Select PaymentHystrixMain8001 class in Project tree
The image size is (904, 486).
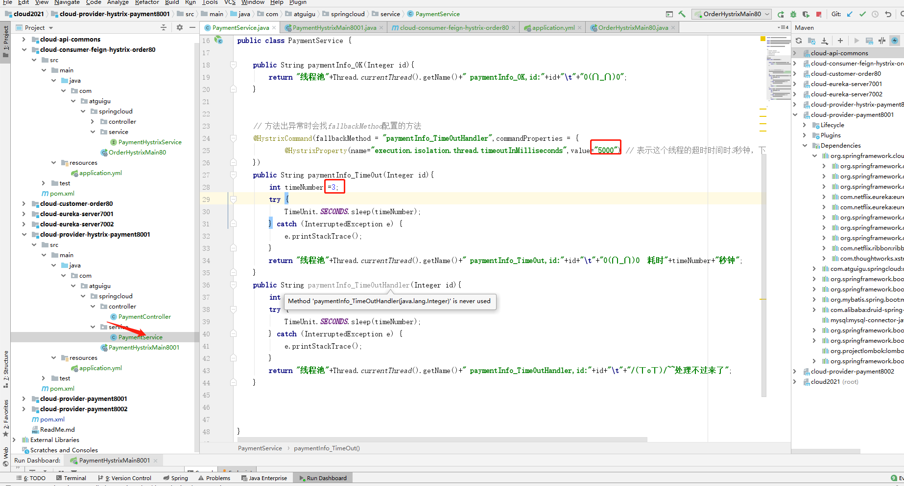(x=144, y=348)
